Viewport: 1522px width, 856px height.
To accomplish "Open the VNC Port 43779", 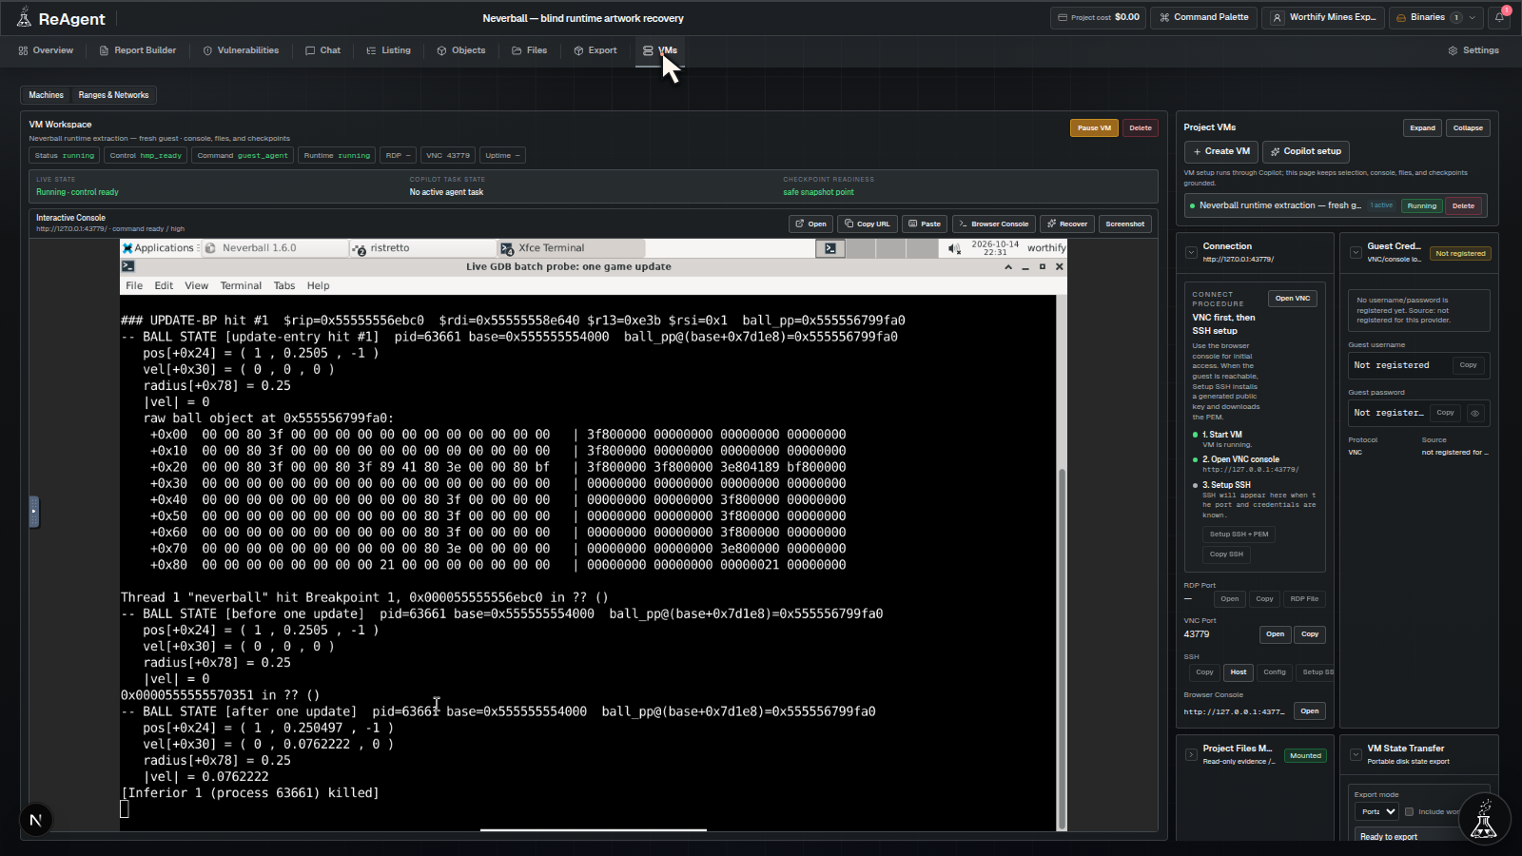I will [x=1275, y=634].
